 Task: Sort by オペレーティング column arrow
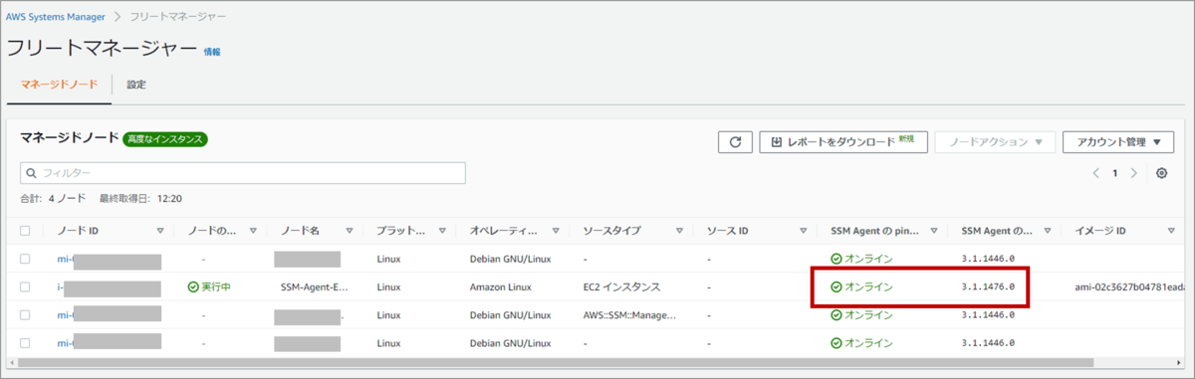556,231
